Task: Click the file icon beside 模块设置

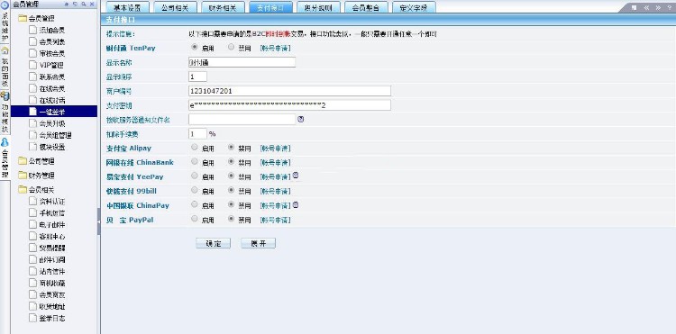Action: [32, 147]
